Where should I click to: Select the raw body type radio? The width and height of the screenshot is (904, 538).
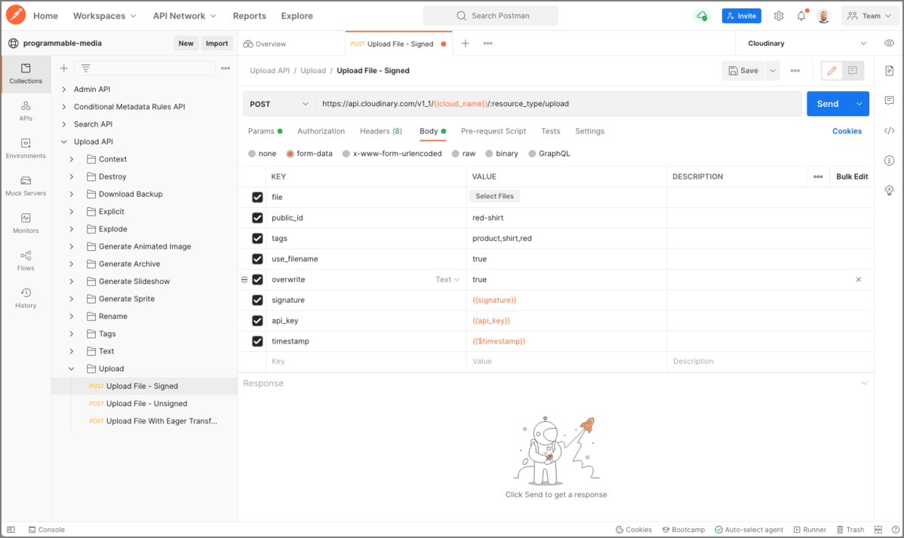(456, 154)
